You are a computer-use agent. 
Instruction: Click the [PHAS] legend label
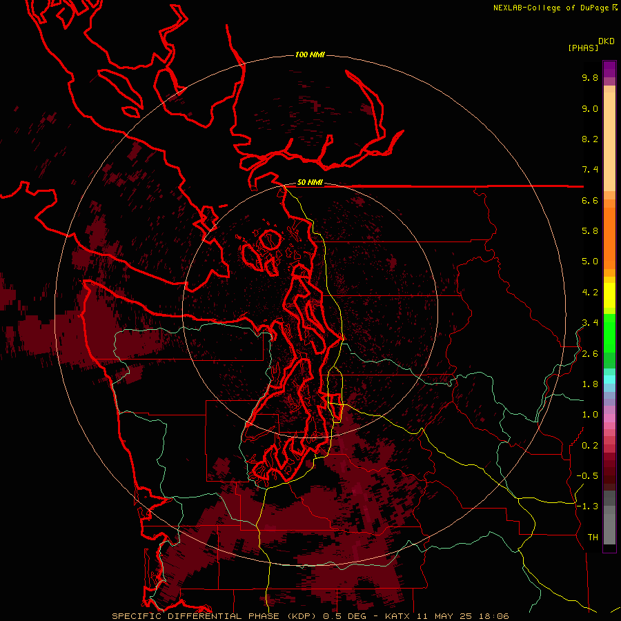click(x=583, y=48)
